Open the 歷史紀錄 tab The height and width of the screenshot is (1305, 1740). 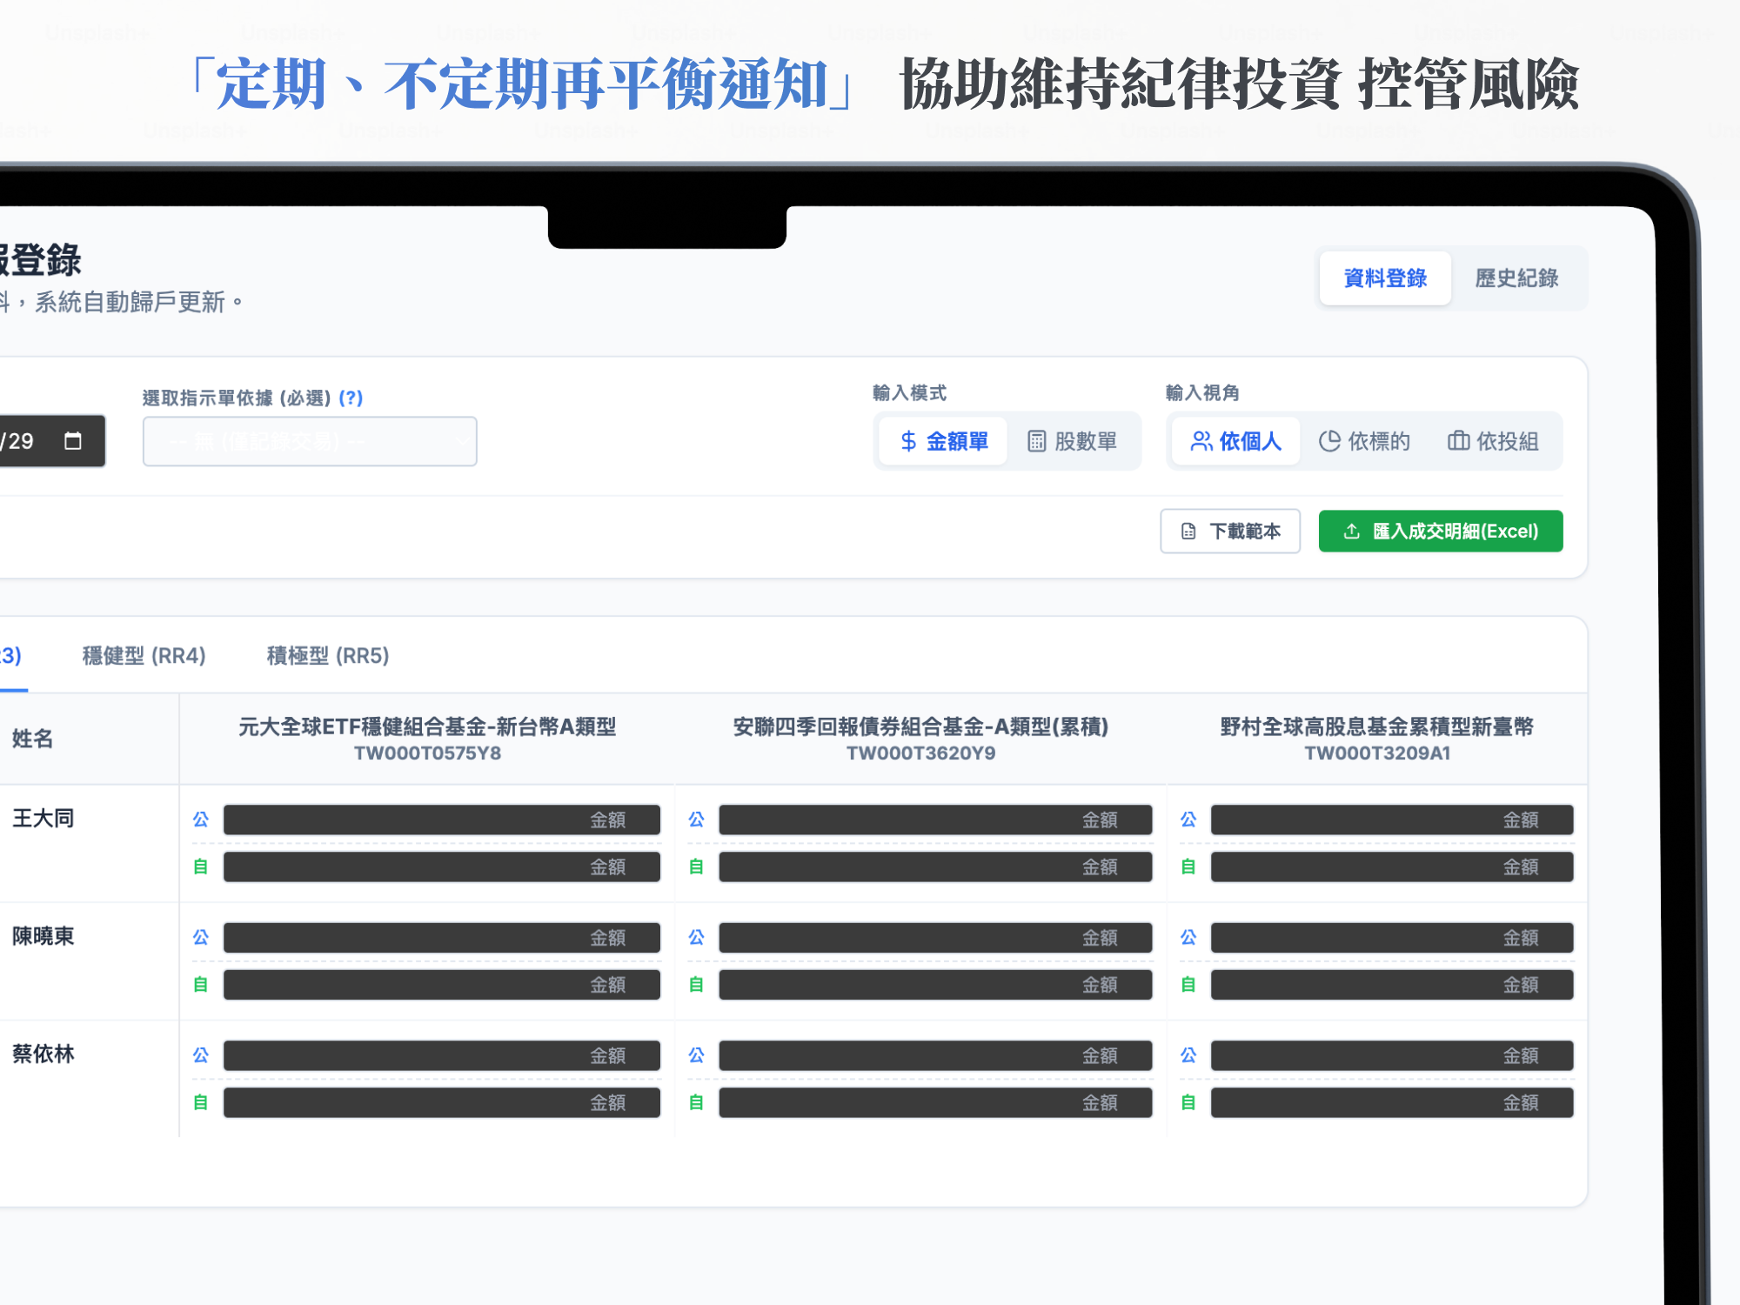1516,278
